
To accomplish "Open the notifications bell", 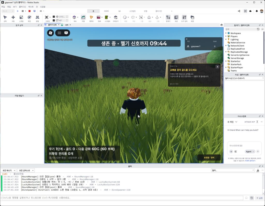I will click(256, 11).
